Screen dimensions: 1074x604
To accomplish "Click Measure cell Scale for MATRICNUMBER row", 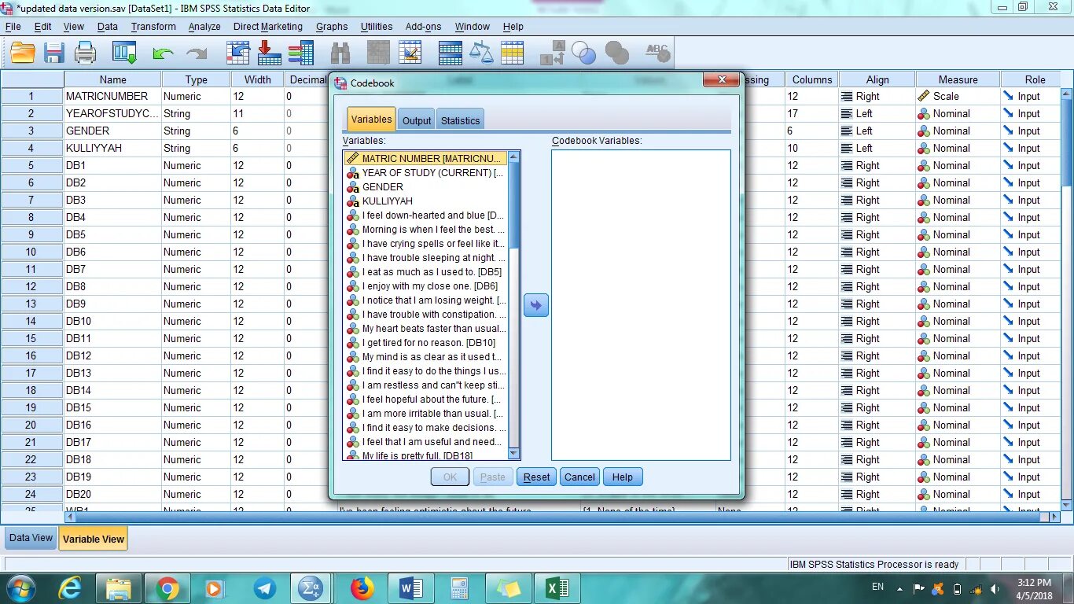I will pyautogui.click(x=958, y=96).
